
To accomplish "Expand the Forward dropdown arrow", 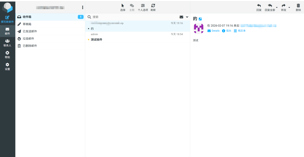I will tap(289, 7).
